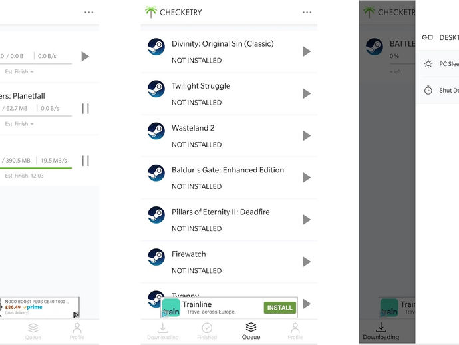Select Pillars of Eternity II: Deadfire title
Viewport: 459px width, 345px height.
(x=221, y=212)
